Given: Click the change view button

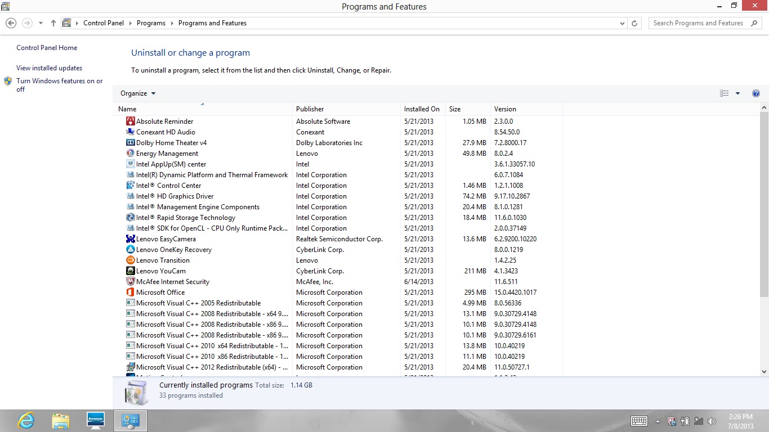Looking at the screenshot, I should click(x=725, y=93).
